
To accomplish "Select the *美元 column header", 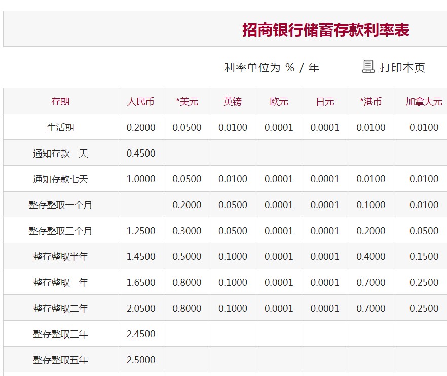I will coord(187,101).
